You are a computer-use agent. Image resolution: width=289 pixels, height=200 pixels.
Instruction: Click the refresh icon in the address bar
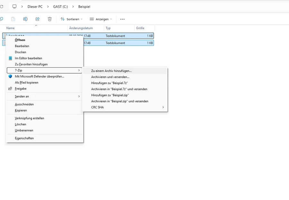coord(2,7)
